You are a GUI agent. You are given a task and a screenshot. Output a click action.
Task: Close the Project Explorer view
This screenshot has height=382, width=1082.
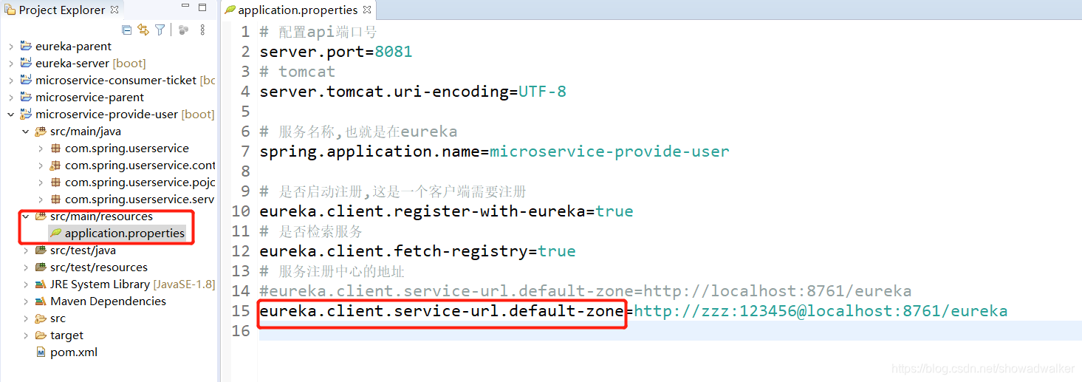(114, 10)
